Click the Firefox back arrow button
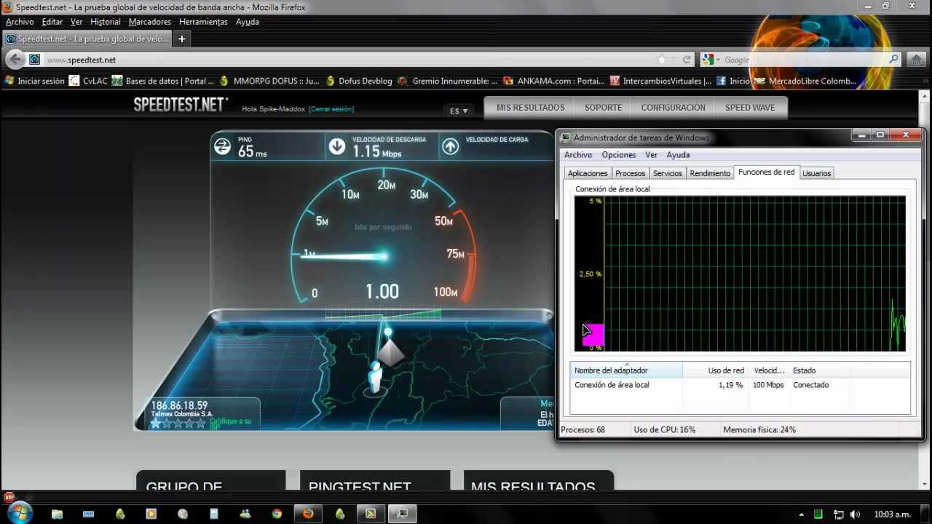Viewport: 932px width, 524px height. point(15,60)
